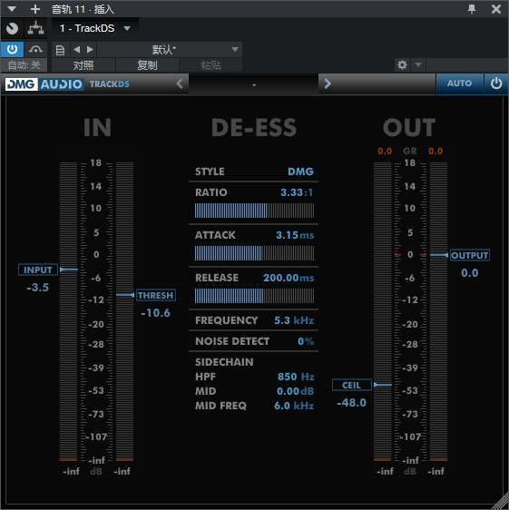Select the NOISE DETECT value 0%

pos(306,341)
